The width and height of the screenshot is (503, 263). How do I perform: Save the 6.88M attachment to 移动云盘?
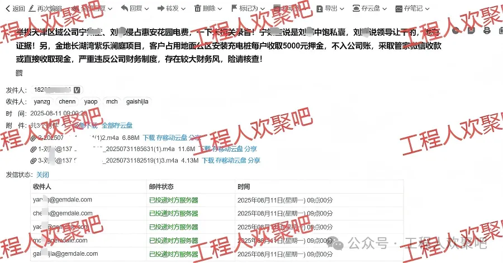[172, 138]
